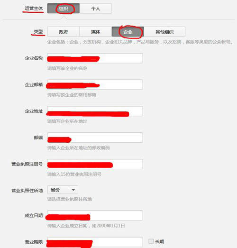Click the 营业执照住所地 label
This screenshot has width=237, height=248.
(27, 191)
